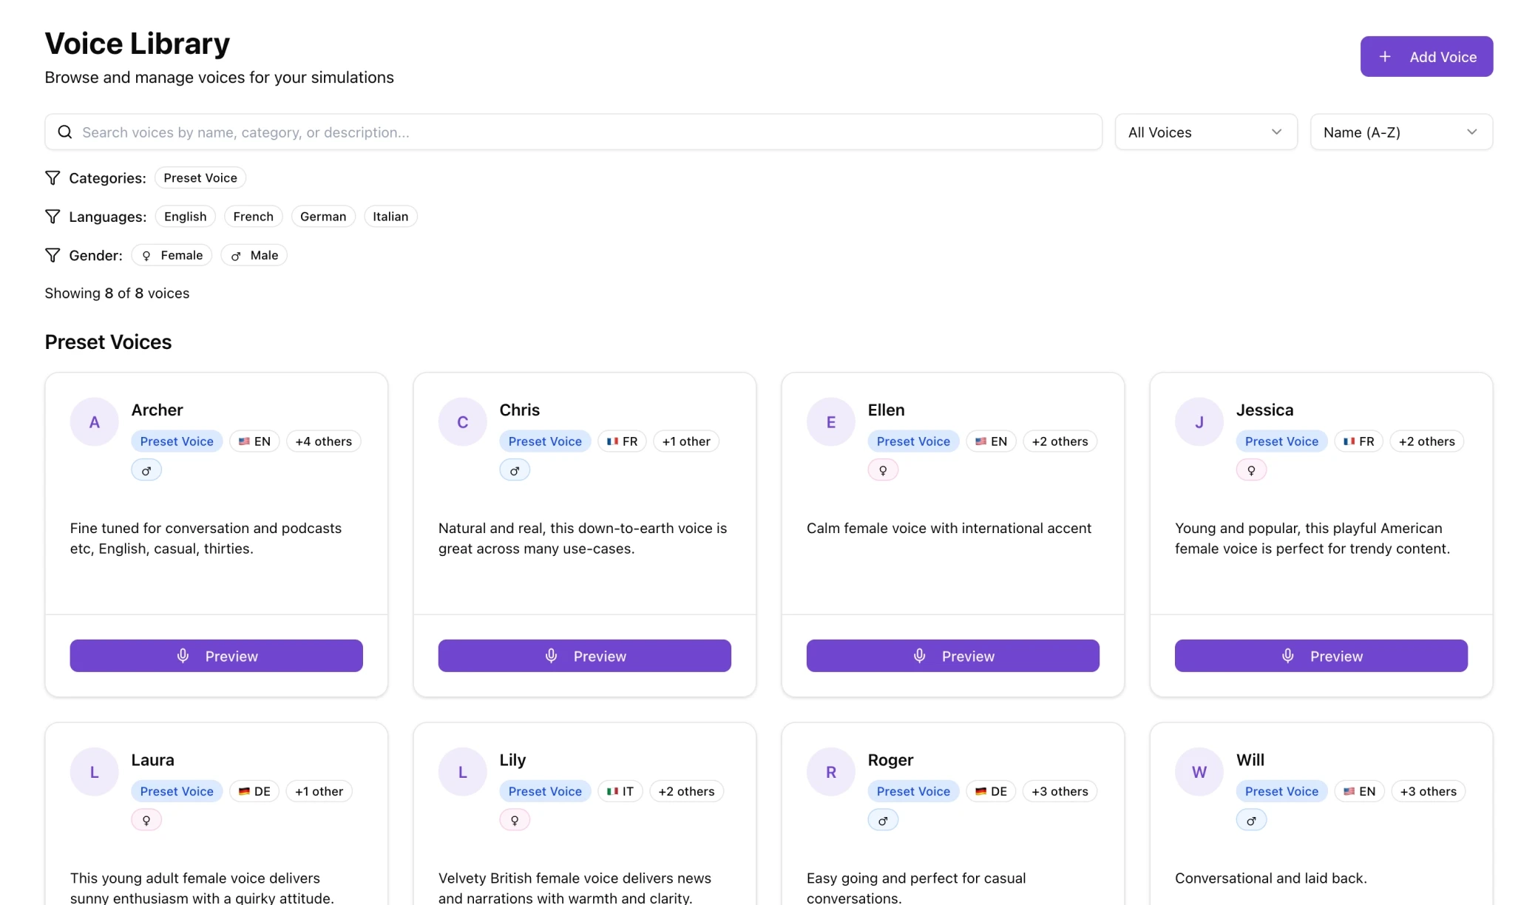Click the magnifier search icon
The width and height of the screenshot is (1538, 905).
(x=65, y=132)
